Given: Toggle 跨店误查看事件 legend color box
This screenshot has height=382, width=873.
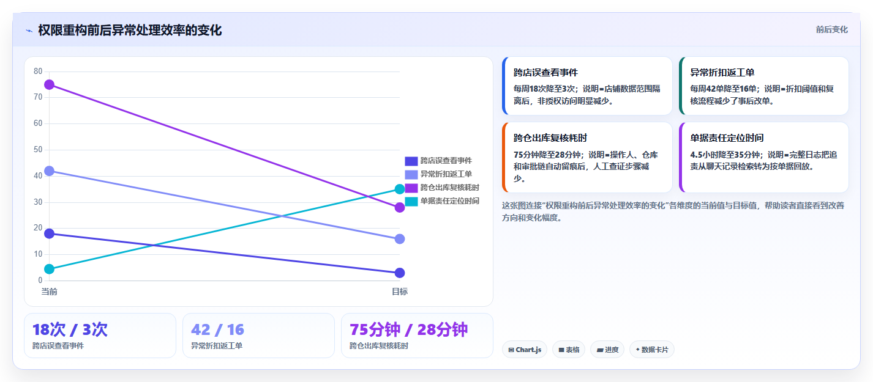Looking at the screenshot, I should tap(411, 161).
